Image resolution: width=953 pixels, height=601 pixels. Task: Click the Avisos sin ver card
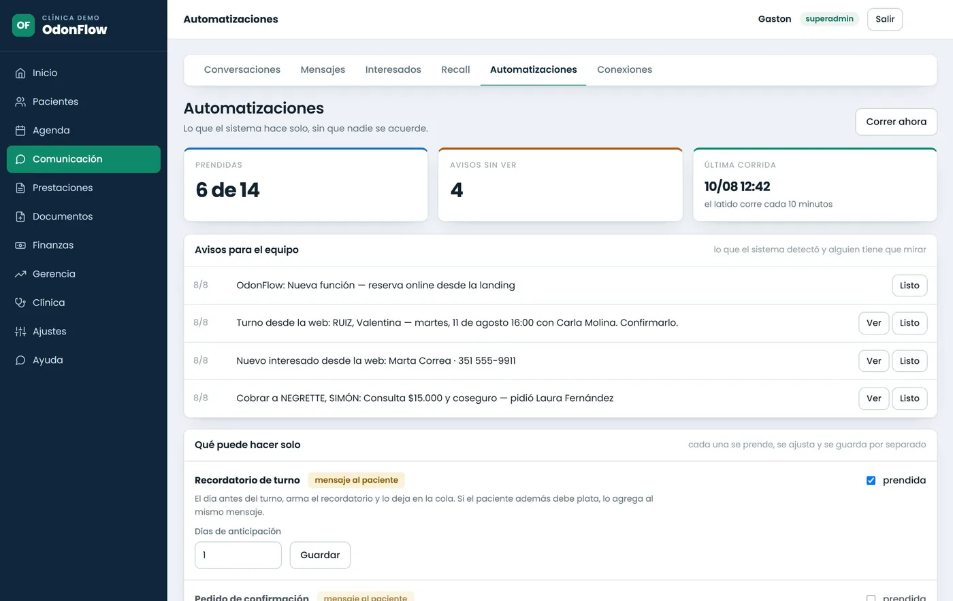click(560, 185)
